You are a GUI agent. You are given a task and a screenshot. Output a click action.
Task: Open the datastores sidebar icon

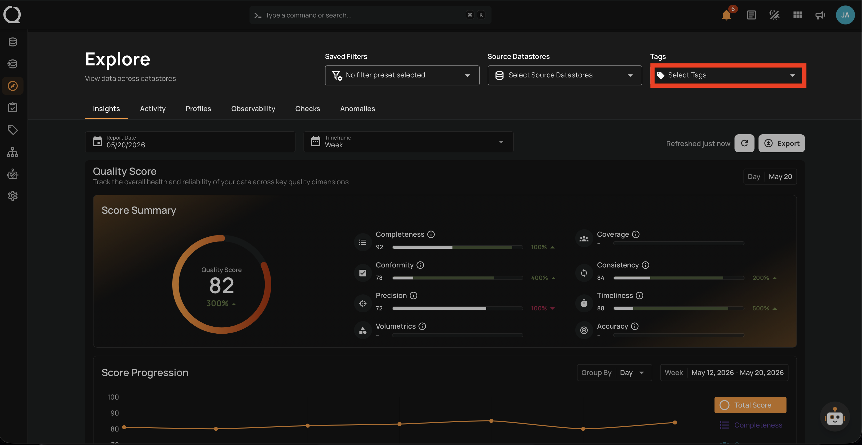click(x=13, y=42)
